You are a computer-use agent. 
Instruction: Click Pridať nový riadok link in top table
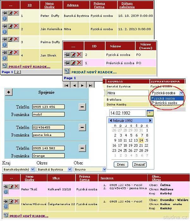tap(29, 67)
